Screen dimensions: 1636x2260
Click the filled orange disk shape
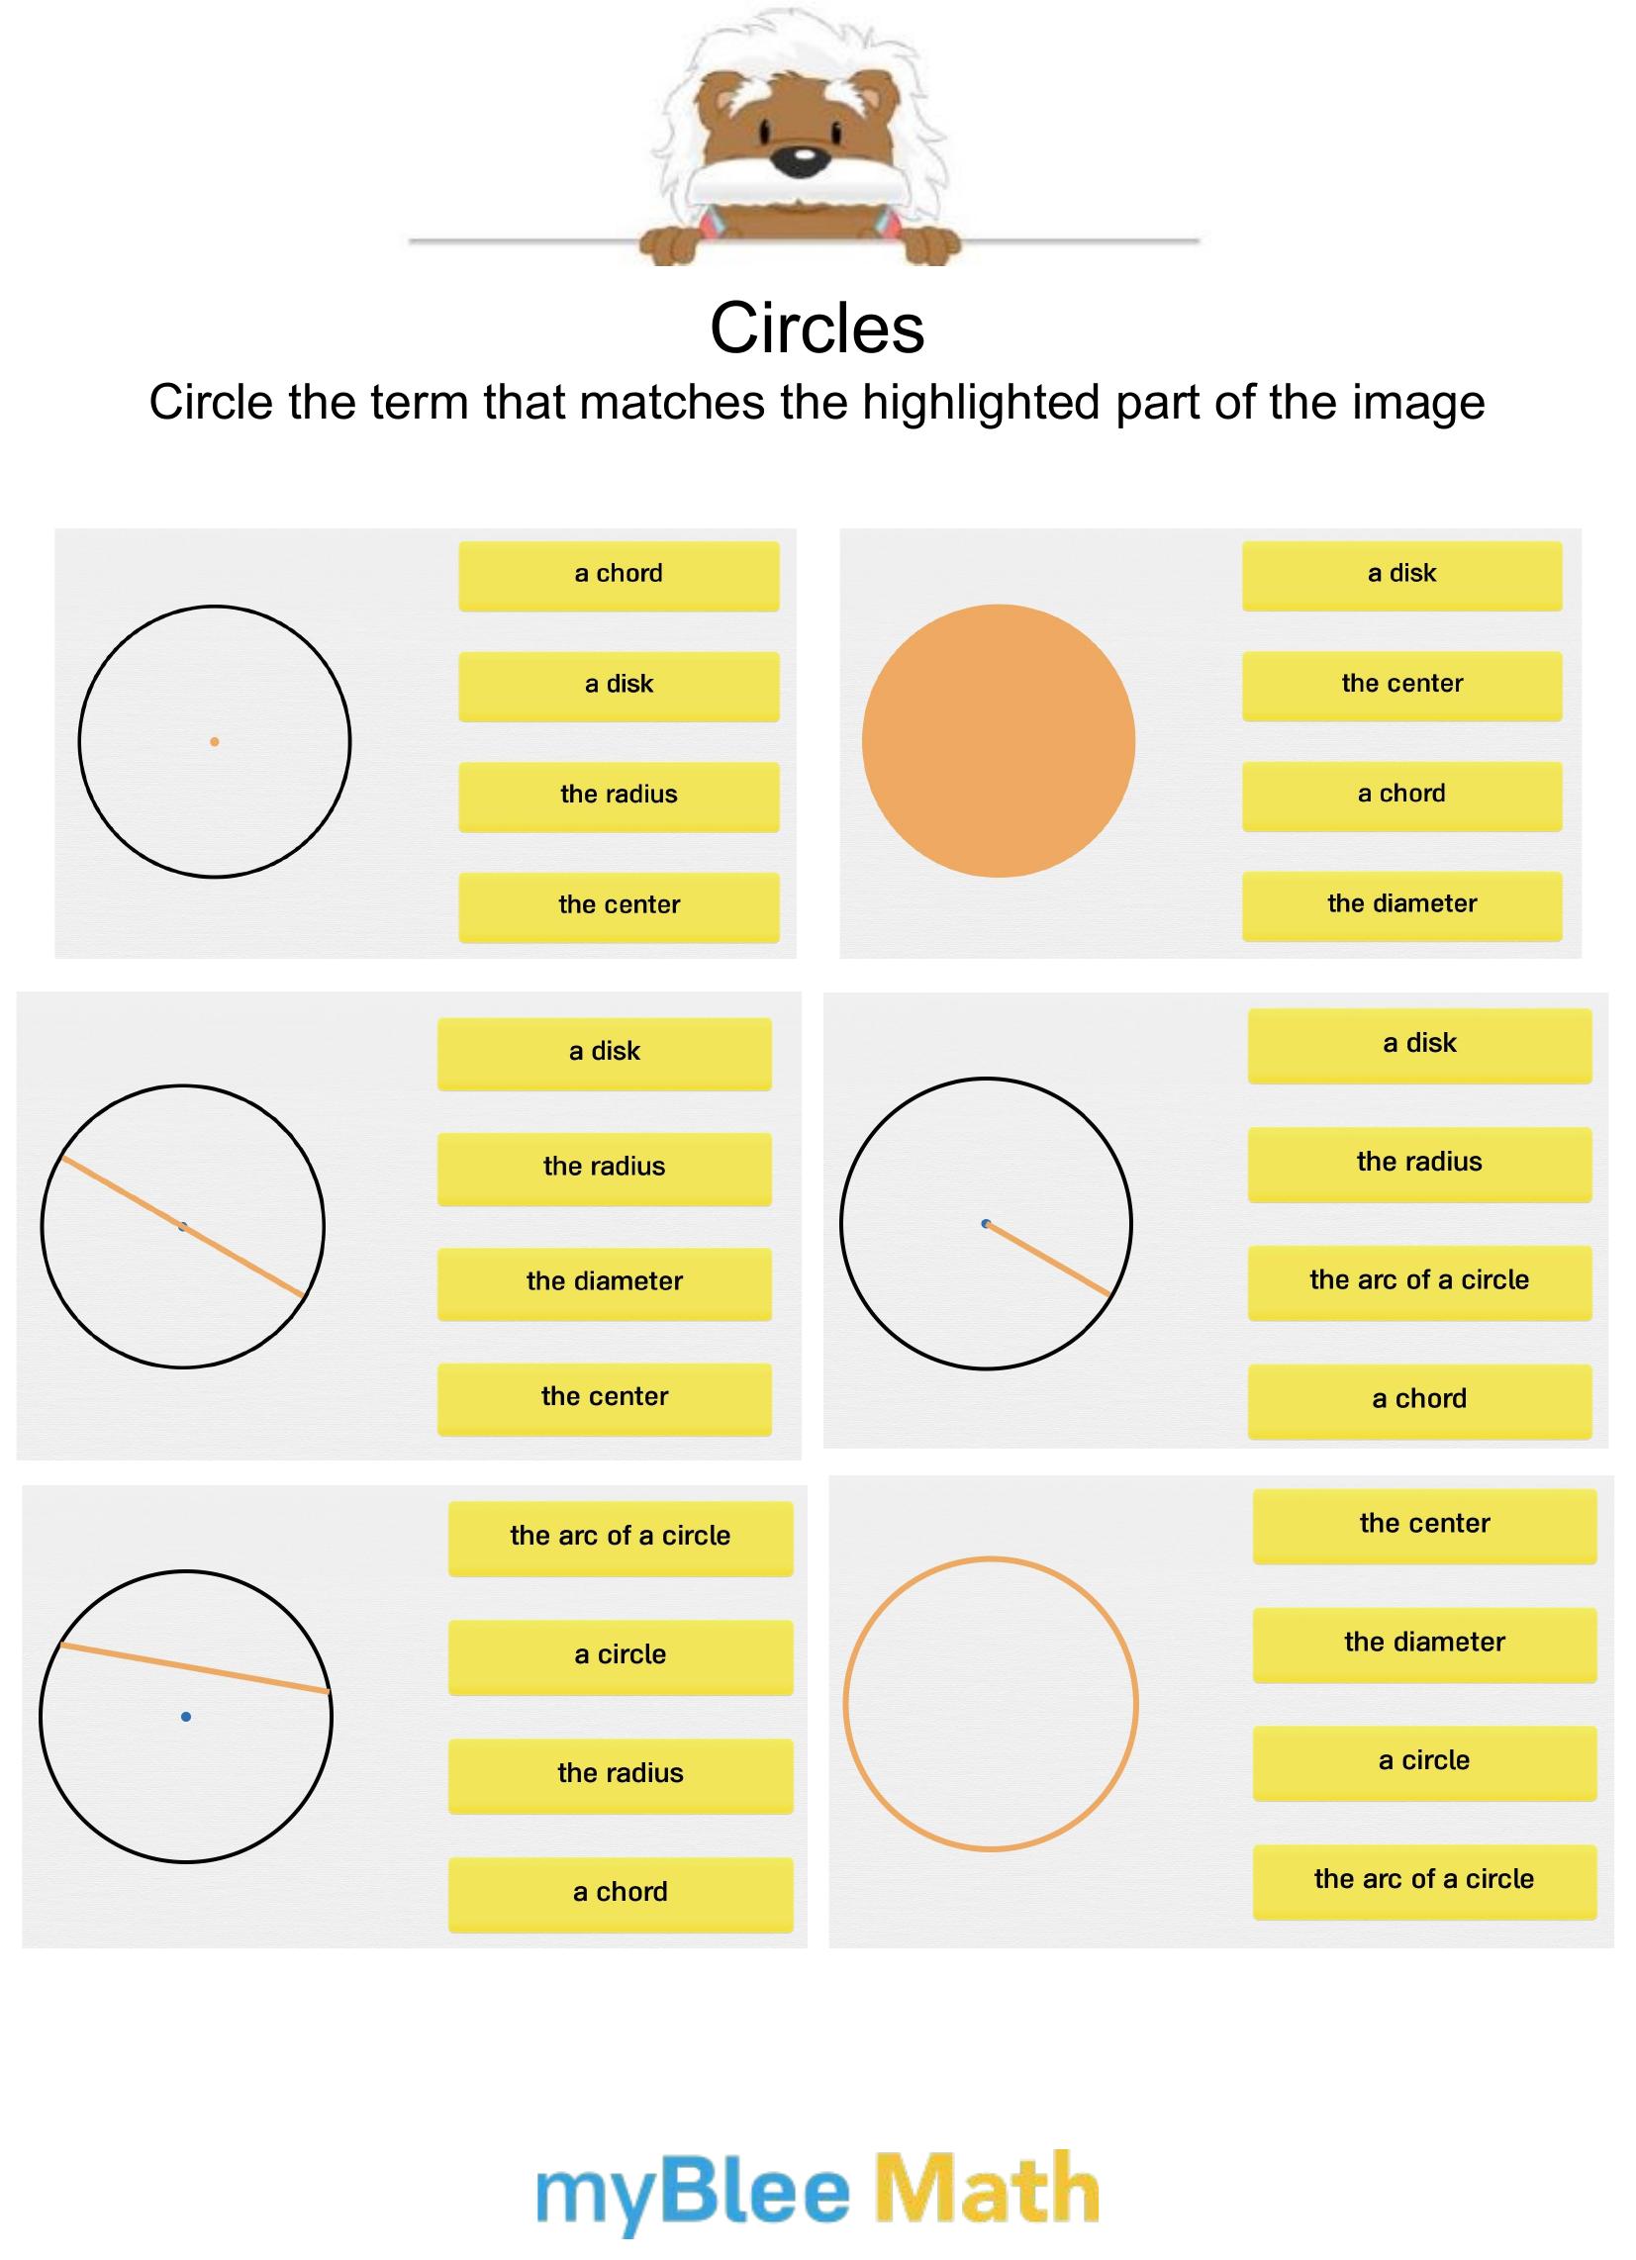pyautogui.click(x=998, y=740)
